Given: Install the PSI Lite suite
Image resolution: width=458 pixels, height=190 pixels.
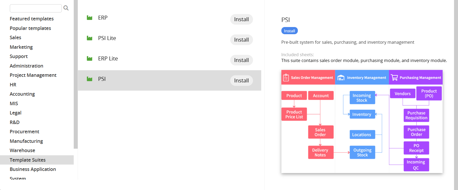Looking at the screenshot, I should tap(241, 40).
